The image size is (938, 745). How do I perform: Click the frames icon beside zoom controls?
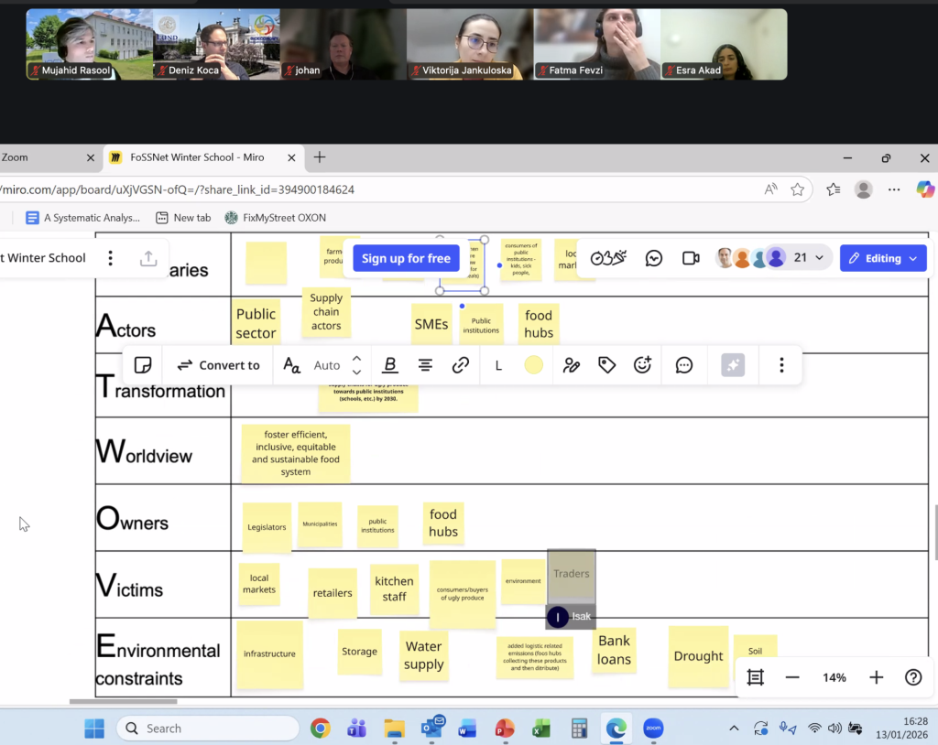(x=756, y=677)
